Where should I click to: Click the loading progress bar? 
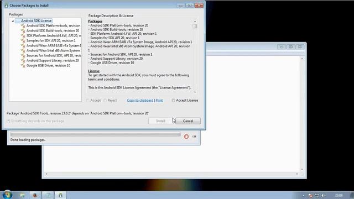tap(95, 134)
